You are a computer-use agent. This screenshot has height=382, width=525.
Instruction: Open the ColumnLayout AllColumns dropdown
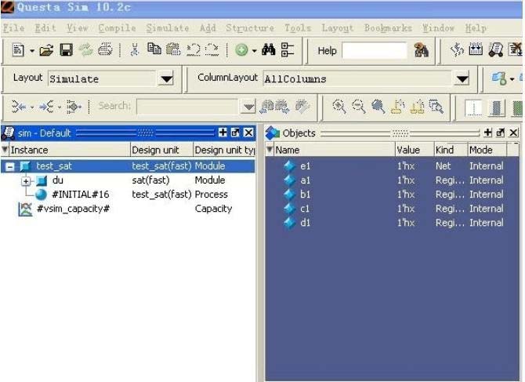tap(462, 79)
